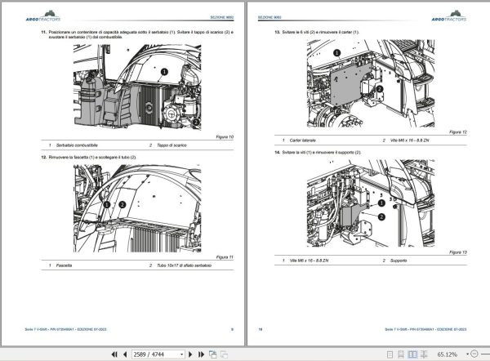The height and width of the screenshot is (361, 490).
Task: Click the Figura 10 fuel tank illustration
Action: pyautogui.click(x=137, y=87)
